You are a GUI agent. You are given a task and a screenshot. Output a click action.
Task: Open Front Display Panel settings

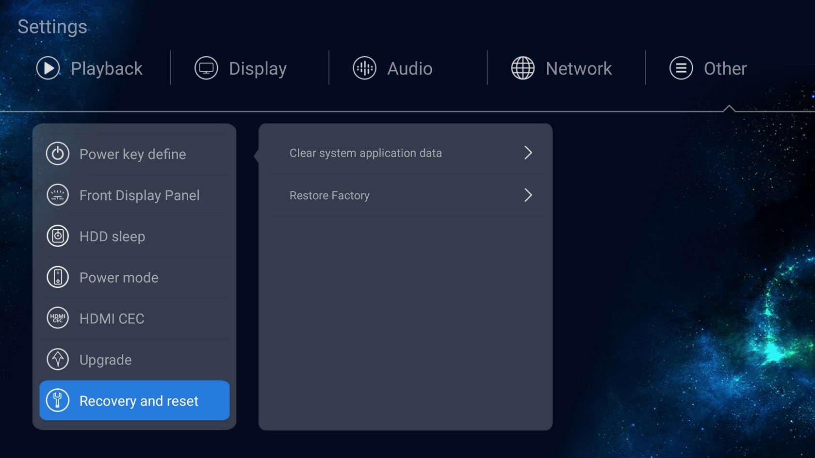[134, 195]
